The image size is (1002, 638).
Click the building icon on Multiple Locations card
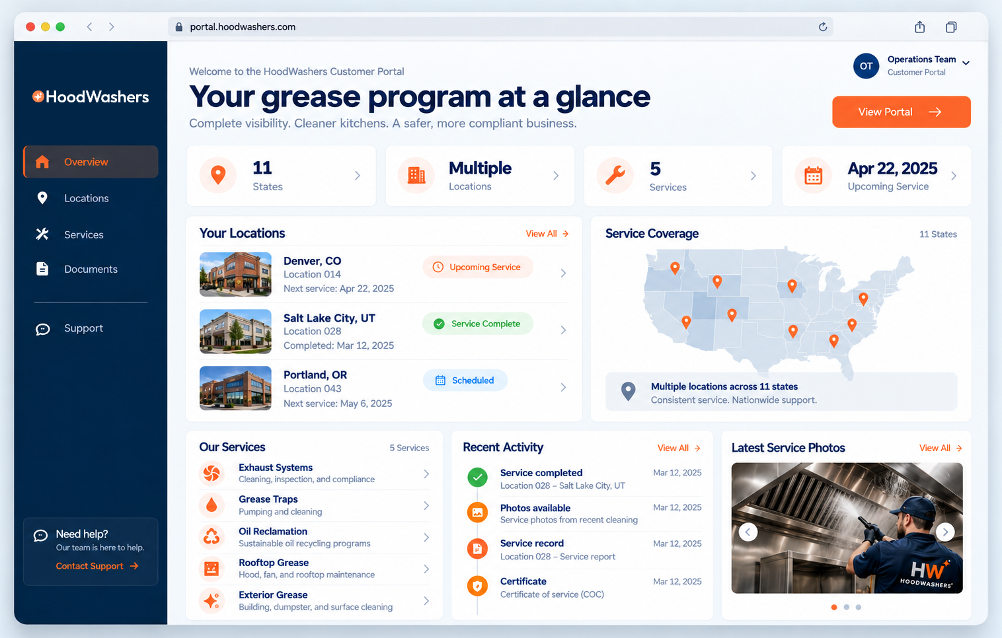click(416, 175)
